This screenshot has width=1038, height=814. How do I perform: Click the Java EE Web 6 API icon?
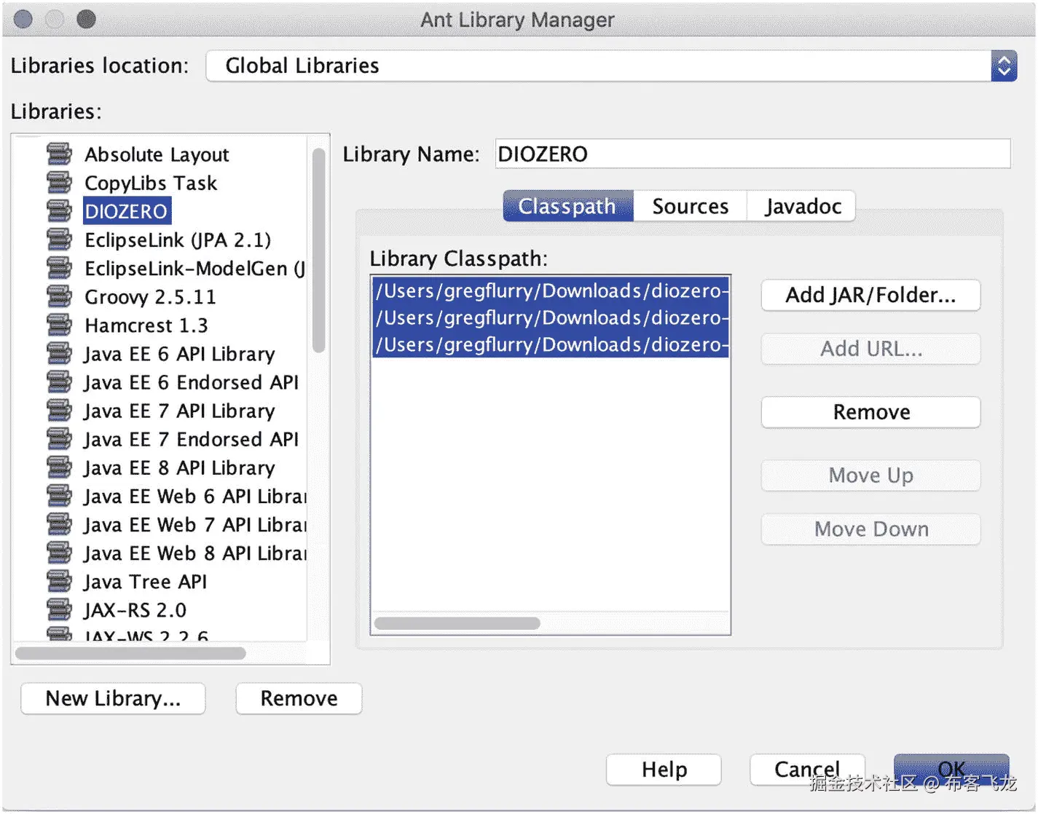click(x=59, y=496)
